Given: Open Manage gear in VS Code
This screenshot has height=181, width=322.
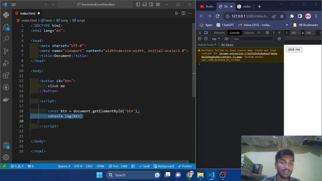Looking at the screenshot, I should tap(6, 157).
